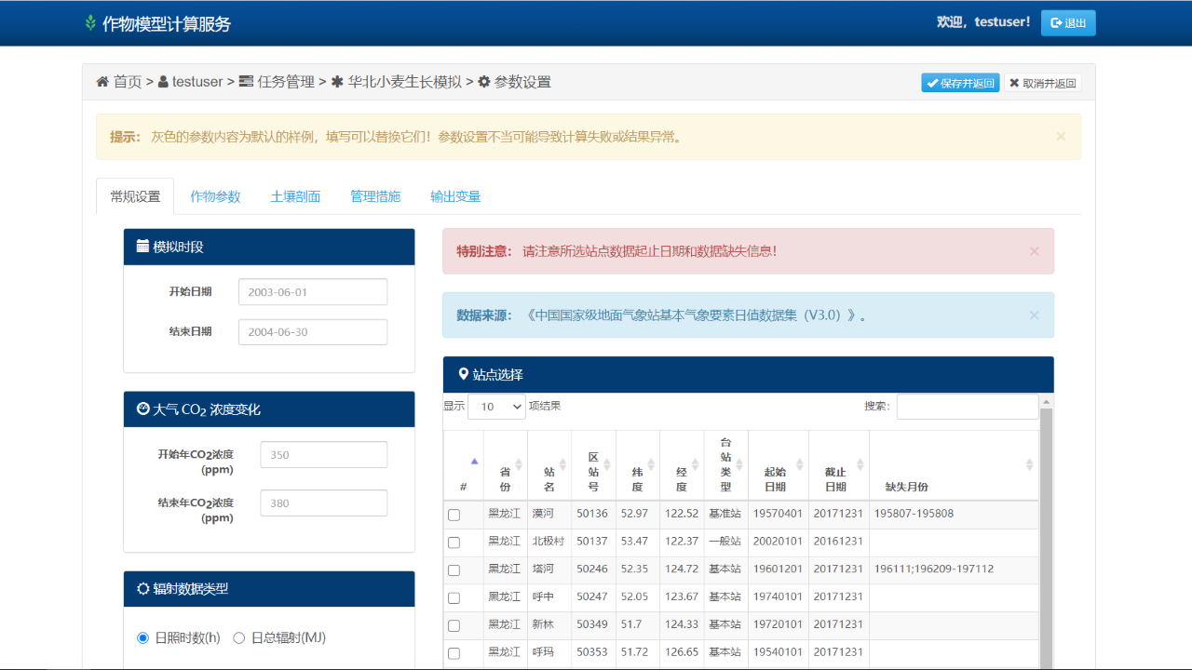1192x670 pixels.
Task: Close the blue data source alert
Action: 1034,315
